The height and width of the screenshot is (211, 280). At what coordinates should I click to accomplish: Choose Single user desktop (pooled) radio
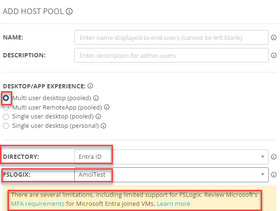[6, 117]
